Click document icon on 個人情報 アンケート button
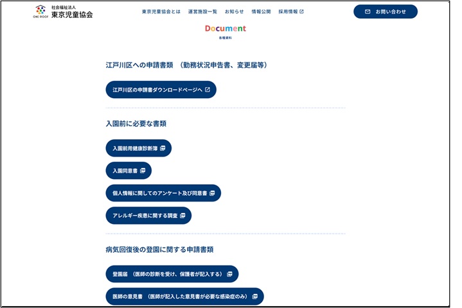Image resolution: width=462 pixels, height=308 pixels. [212, 193]
